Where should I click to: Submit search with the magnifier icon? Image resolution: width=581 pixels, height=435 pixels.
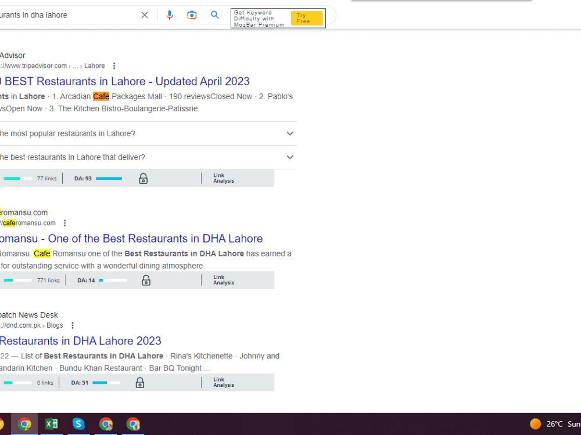pos(214,15)
